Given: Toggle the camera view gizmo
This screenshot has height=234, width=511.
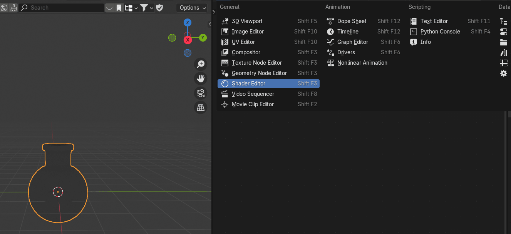Looking at the screenshot, I should (x=200, y=93).
